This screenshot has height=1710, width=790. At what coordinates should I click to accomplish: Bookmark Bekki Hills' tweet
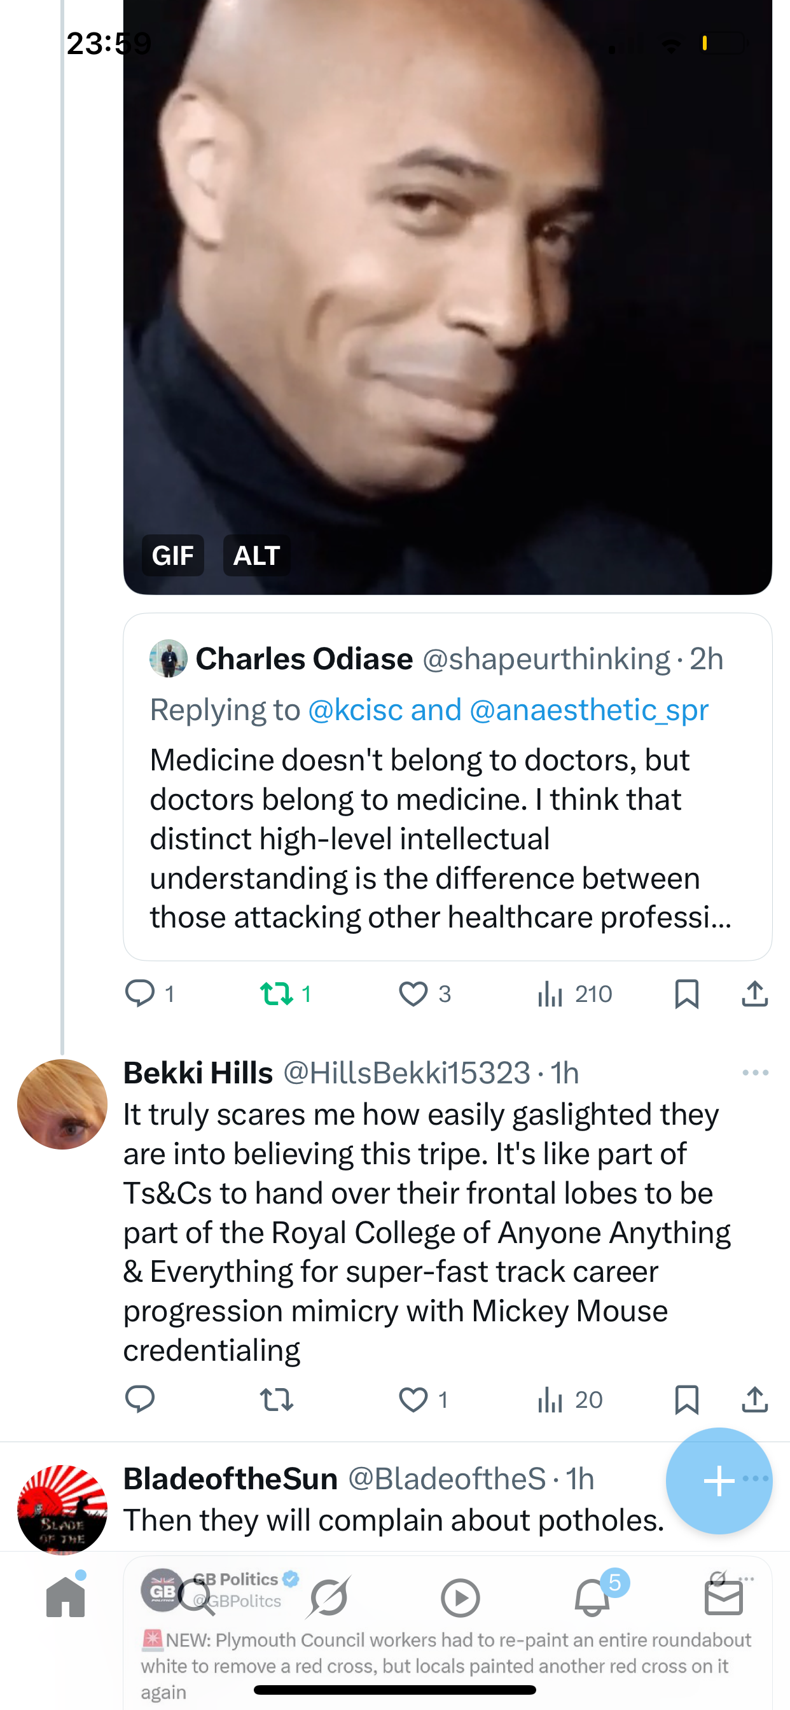pyautogui.click(x=686, y=1400)
